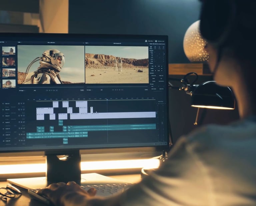Image resolution: width=256 pixels, height=206 pixels.
Task: Select the third inspector tab icon
Action: click(x=159, y=47)
